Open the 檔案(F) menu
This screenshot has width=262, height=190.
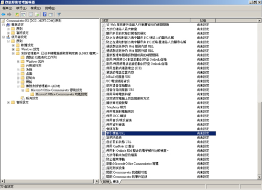tap(7, 8)
